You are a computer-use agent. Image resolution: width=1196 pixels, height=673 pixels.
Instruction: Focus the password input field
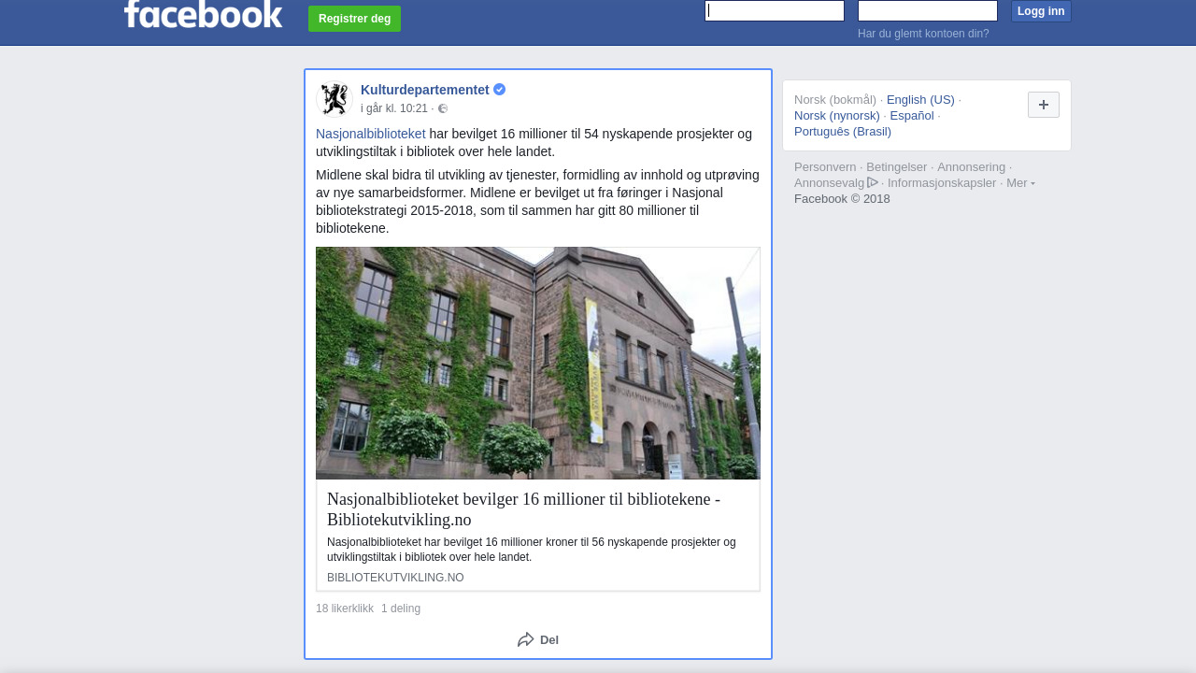[928, 11]
